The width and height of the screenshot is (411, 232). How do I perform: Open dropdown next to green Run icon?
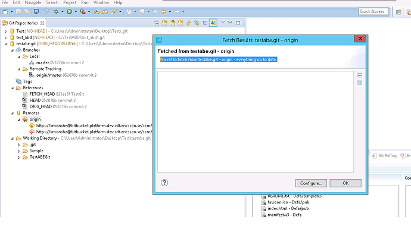76,11
